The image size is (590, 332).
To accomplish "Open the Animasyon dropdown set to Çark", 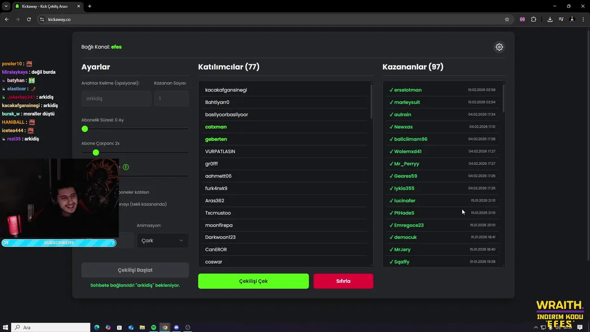I will 163,241.
